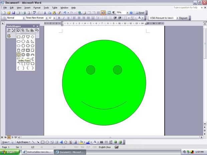
Task: Select the Arrow tool on Drawing toolbar
Action: 38,142
